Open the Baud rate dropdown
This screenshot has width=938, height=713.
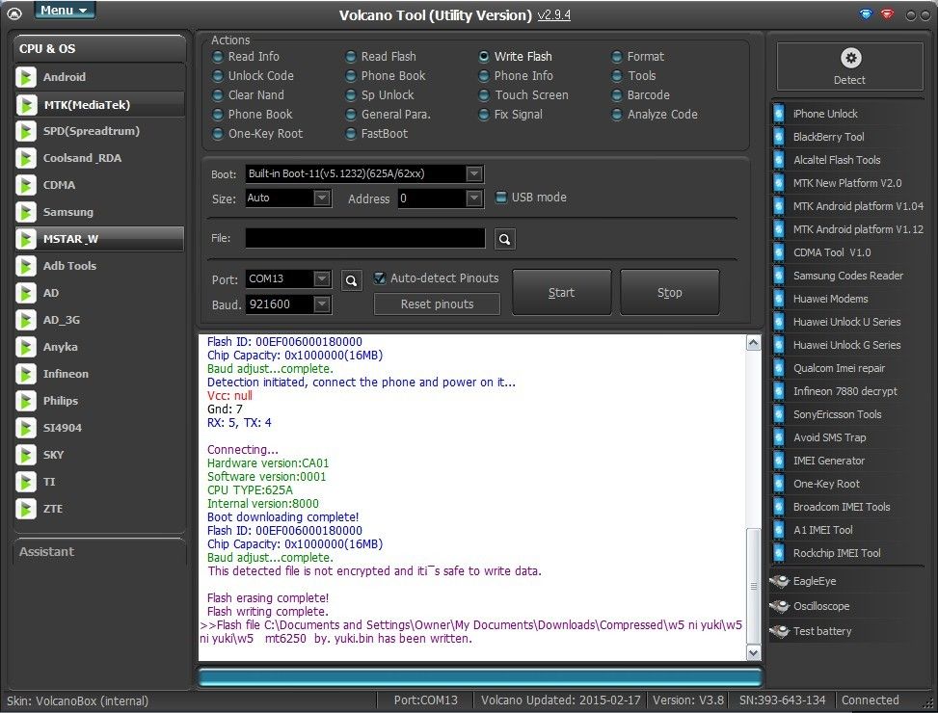(x=322, y=304)
